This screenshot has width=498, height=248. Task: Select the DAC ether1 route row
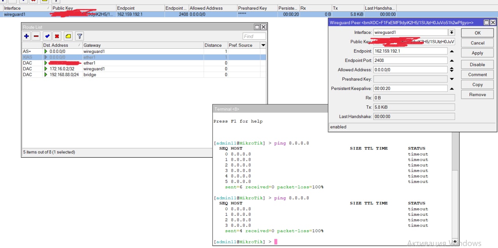coord(144,63)
